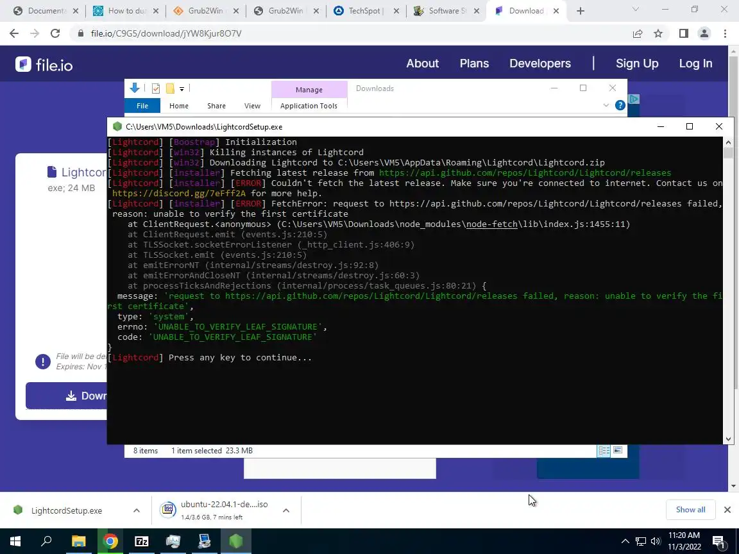The height and width of the screenshot is (554, 739).
Task: Show hidden system tray icons
Action: (x=625, y=541)
